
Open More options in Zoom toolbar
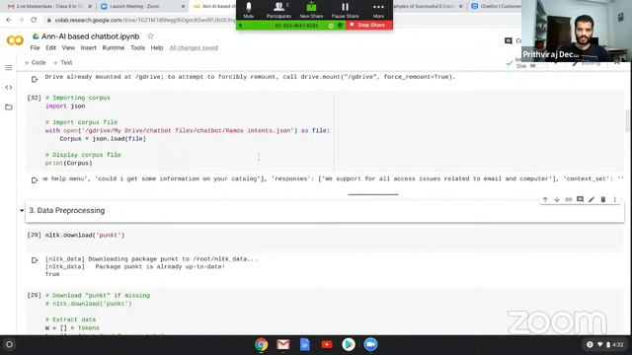[378, 10]
